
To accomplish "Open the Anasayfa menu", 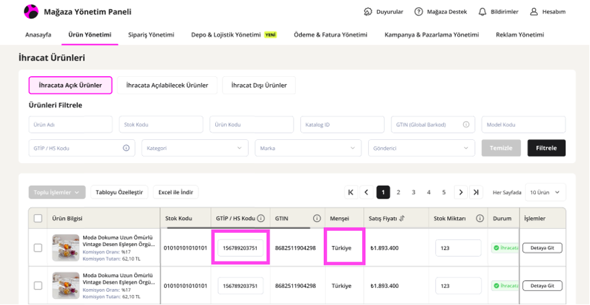I will pos(38,35).
